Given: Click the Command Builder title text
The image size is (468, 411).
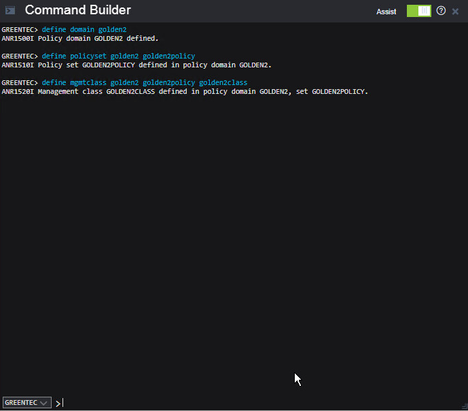Looking at the screenshot, I should (x=77, y=10).
